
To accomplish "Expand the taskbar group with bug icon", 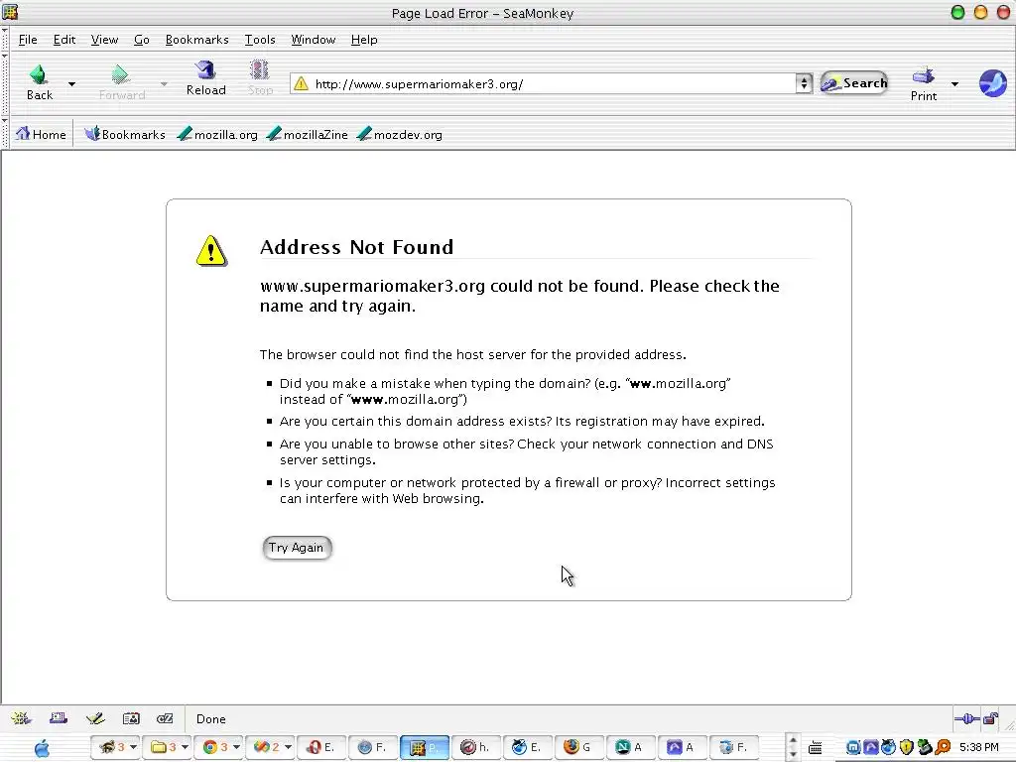I will 132,747.
